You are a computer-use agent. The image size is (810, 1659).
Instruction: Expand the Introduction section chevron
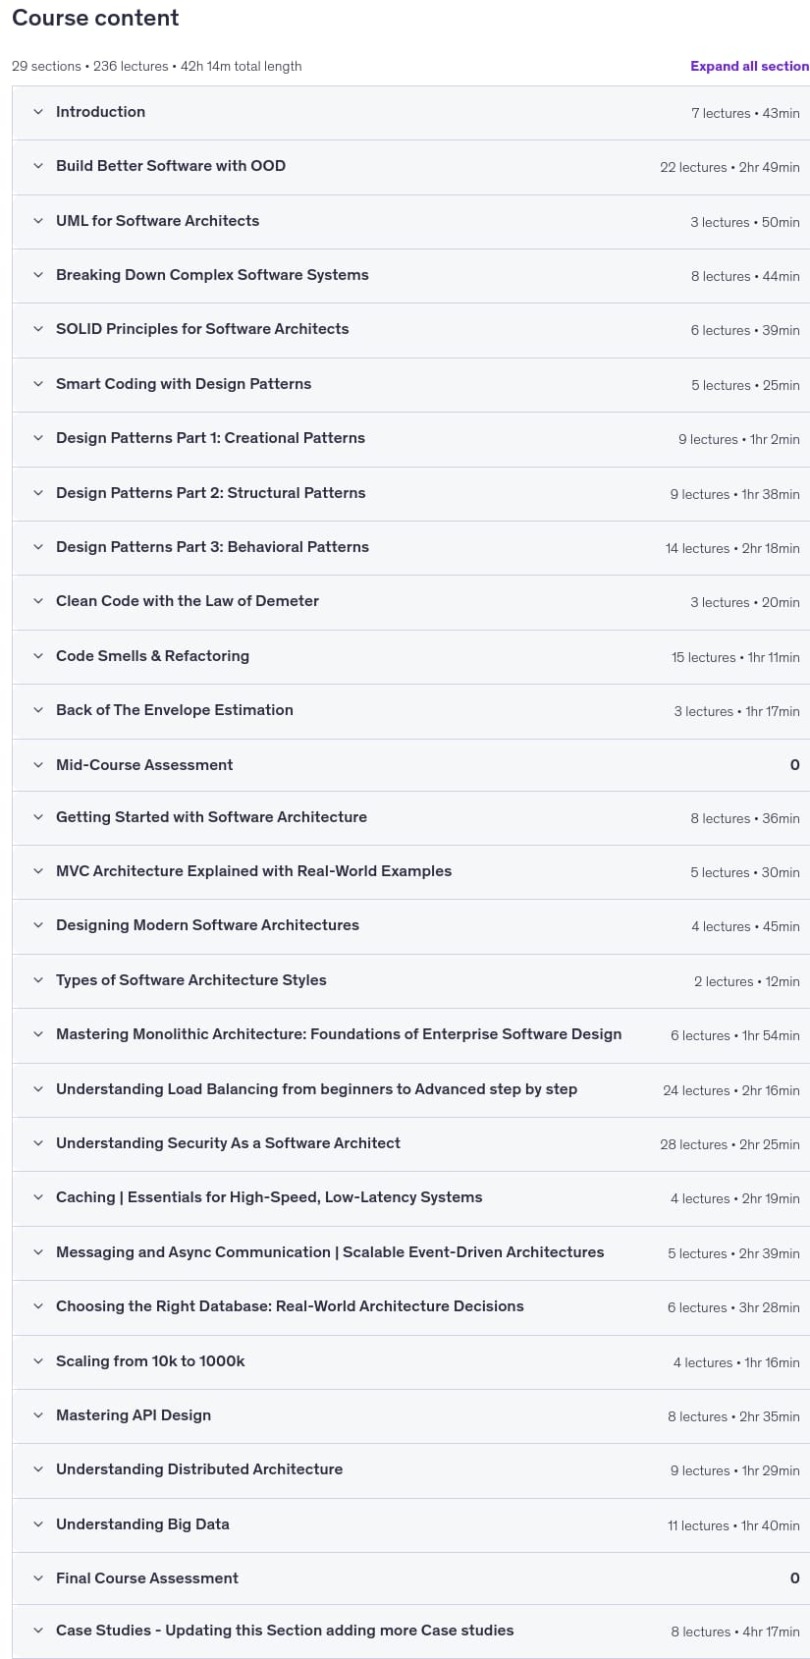coord(38,112)
